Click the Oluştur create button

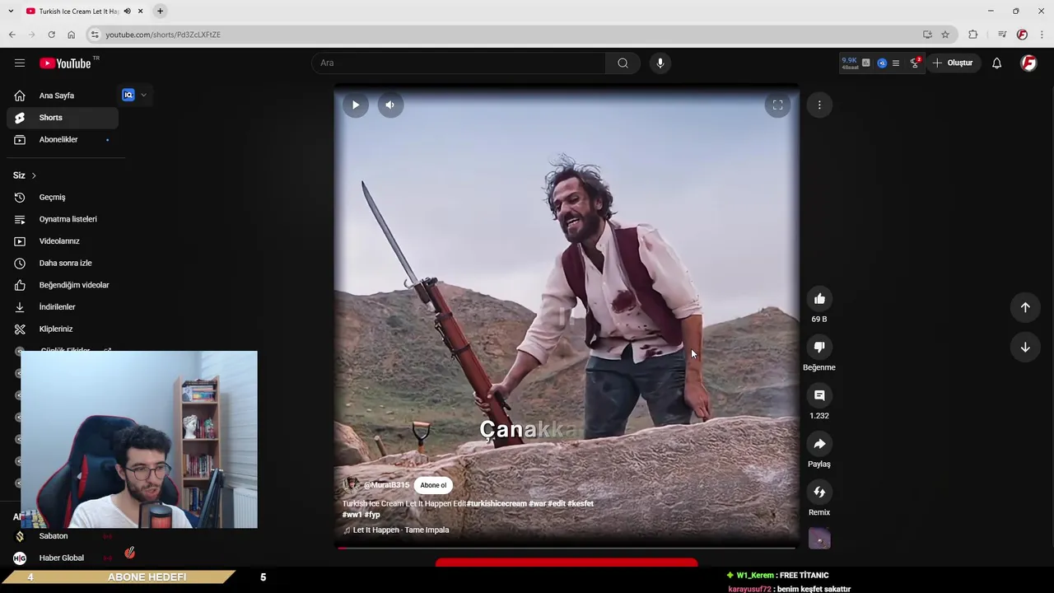(x=953, y=63)
